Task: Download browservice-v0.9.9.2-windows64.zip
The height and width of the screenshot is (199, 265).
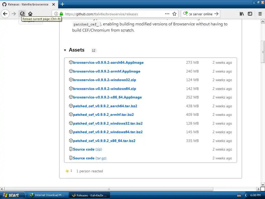Action: (105, 89)
